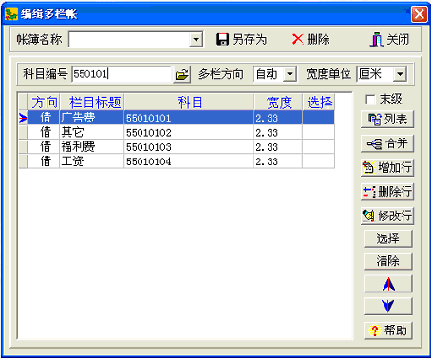Viewport: 431px width, 358px height.
Task: Click the 列表 button
Action: [387, 120]
